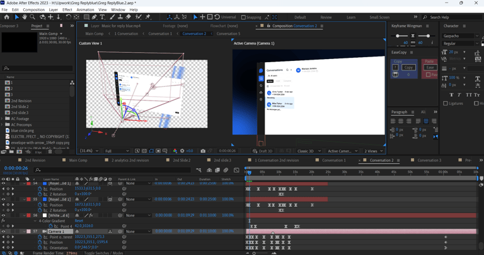Open the Classic 3D renderer dropdown

coord(309,151)
